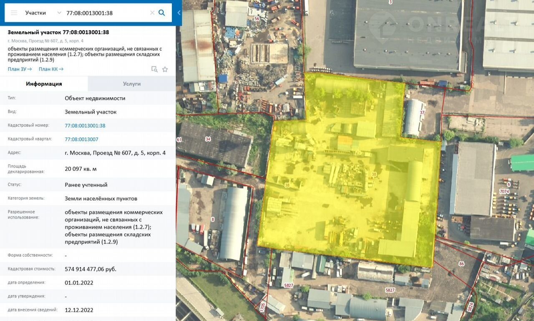This screenshot has width=534, height=321.
Task: Add parcel to favorites with star icon
Action: [165, 69]
